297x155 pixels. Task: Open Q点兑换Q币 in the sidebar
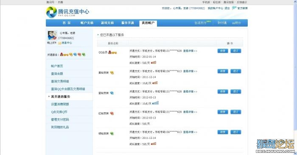coord(59,112)
